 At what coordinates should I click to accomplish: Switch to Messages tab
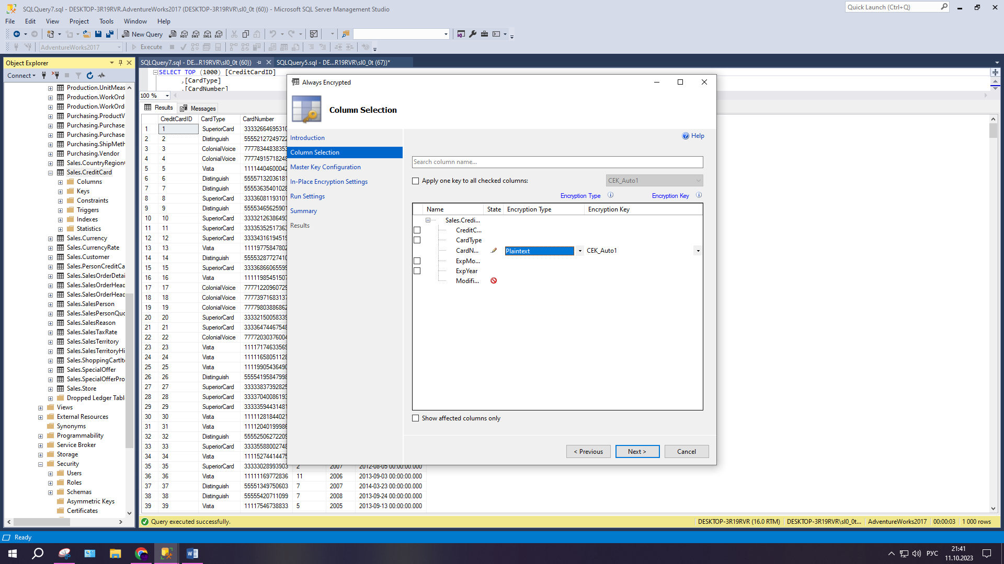coord(198,108)
